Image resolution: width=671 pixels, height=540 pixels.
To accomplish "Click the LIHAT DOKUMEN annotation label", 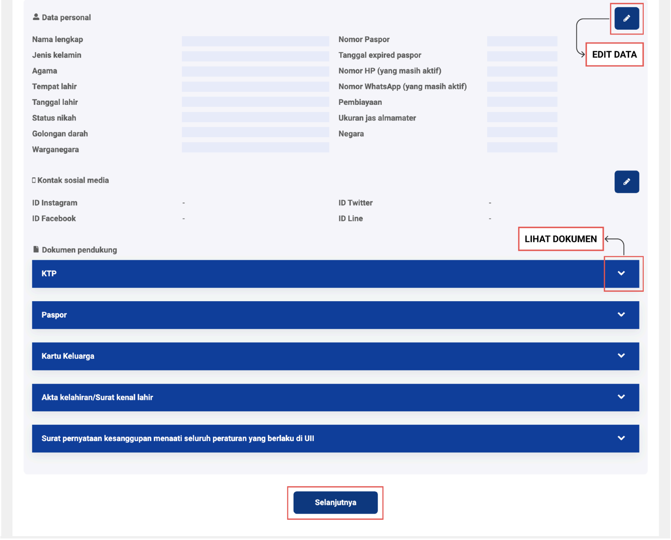I will (560, 239).
